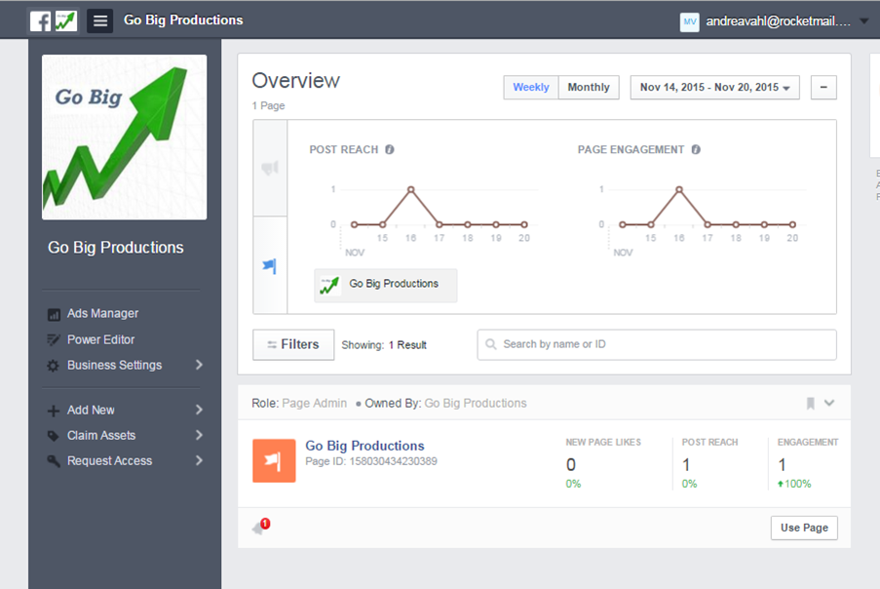Image resolution: width=880 pixels, height=589 pixels.
Task: Click the Post Reach peak point at 16
Action: [411, 190]
